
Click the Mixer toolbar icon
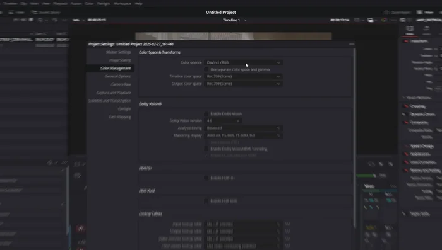coord(419,13)
